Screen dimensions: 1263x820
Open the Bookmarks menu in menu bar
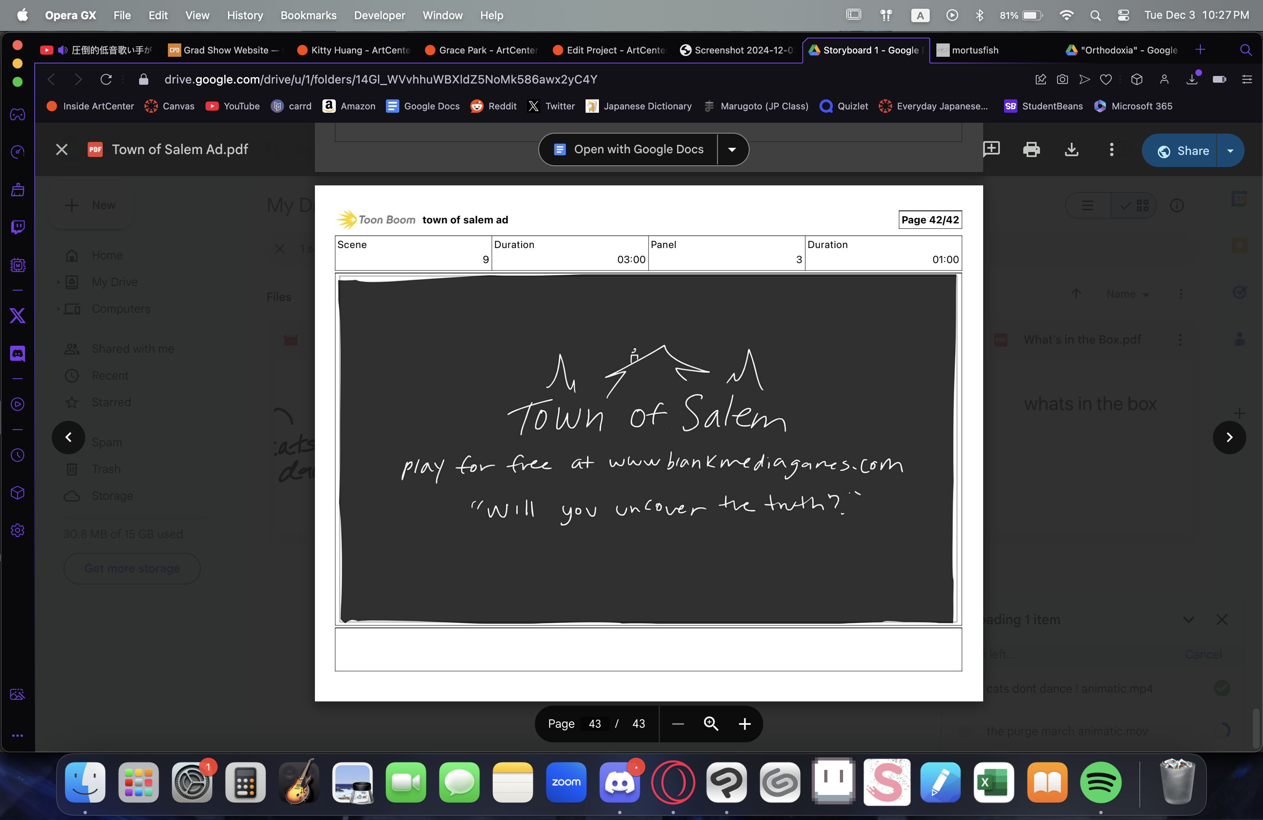308,15
